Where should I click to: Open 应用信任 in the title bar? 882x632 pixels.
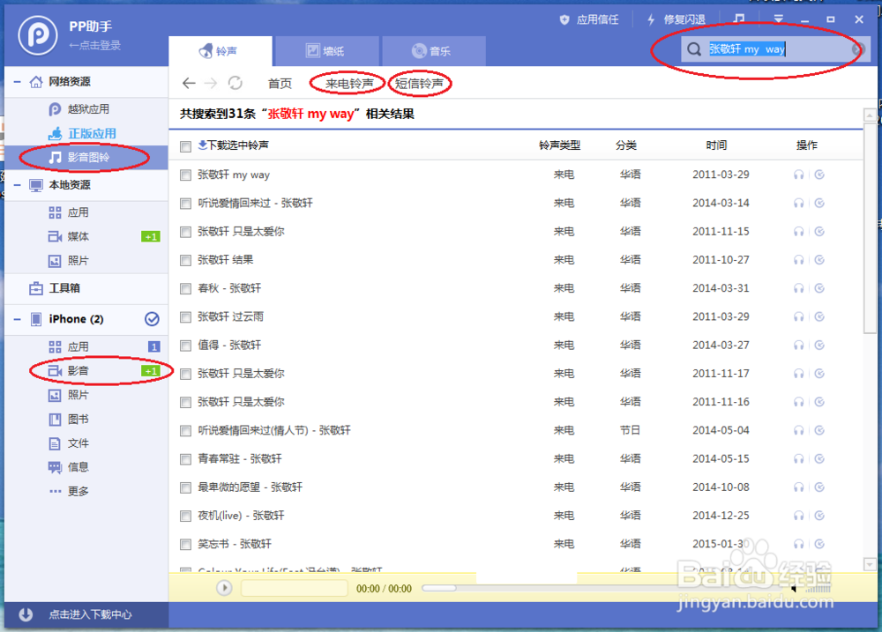coord(589,19)
